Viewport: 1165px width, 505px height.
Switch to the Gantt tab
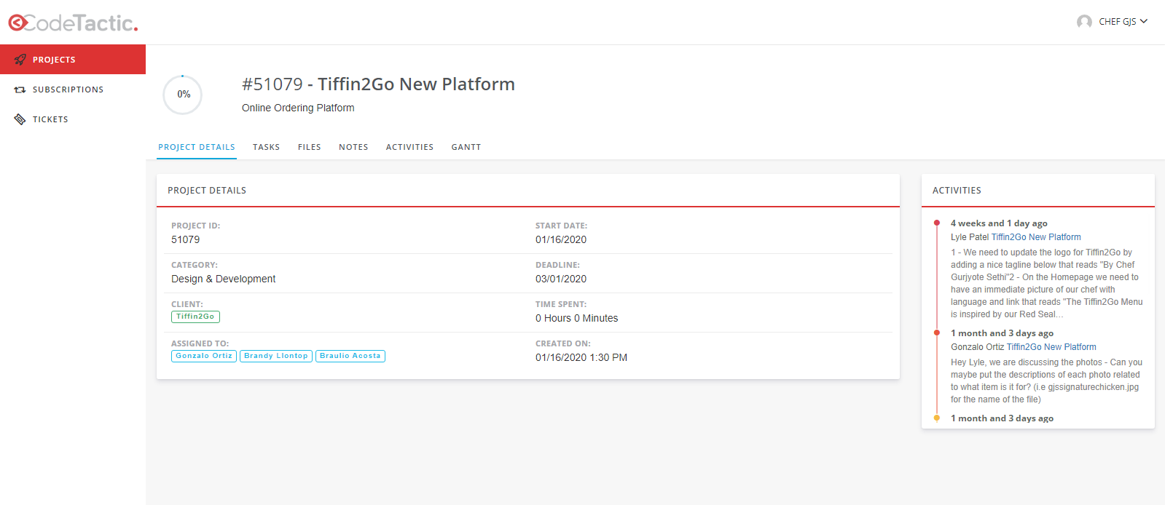(466, 147)
